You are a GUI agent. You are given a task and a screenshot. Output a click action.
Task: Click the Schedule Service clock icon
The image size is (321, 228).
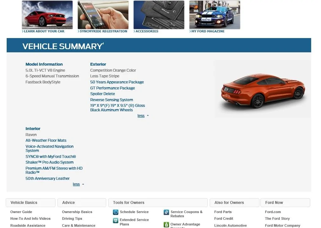(x=116, y=212)
